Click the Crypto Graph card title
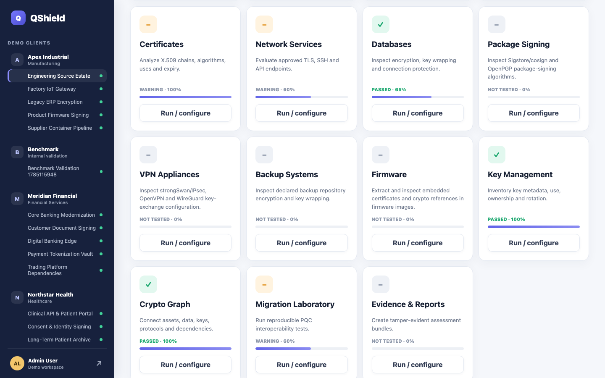The height and width of the screenshot is (378, 605). point(165,304)
